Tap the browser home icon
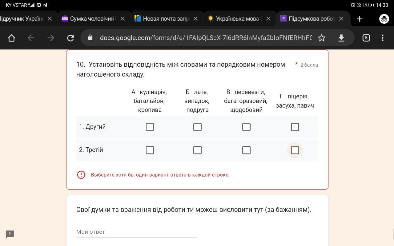 [x=11, y=38]
